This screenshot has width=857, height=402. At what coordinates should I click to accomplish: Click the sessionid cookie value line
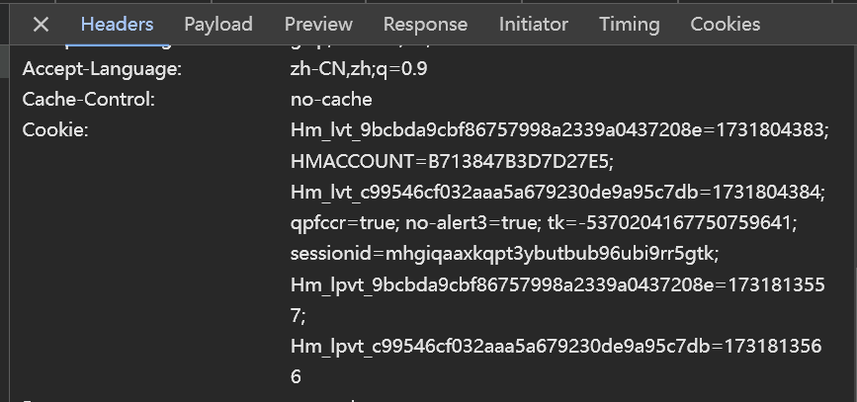pyautogui.click(x=504, y=254)
